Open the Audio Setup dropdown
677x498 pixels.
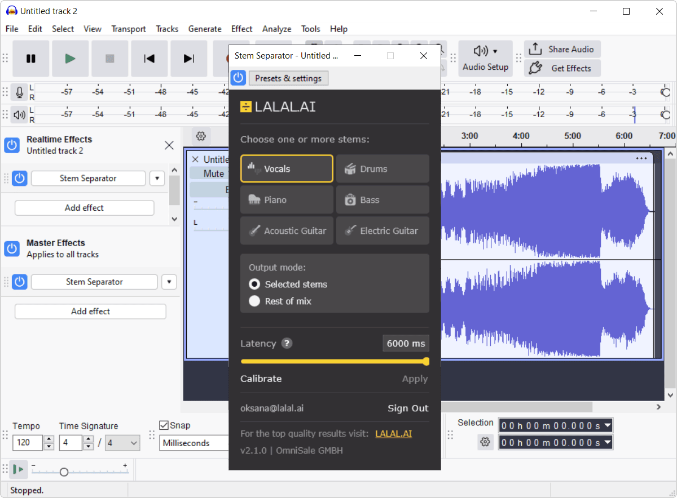pos(485,59)
